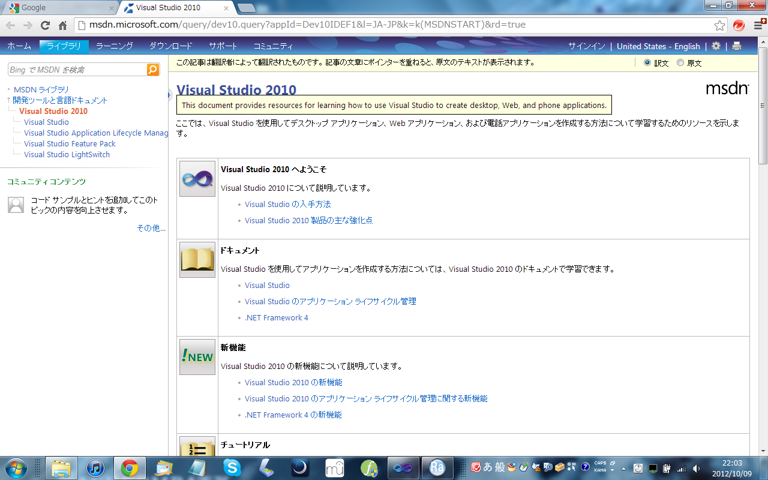Select the 訳文 radio button
768x480 pixels.
click(x=647, y=62)
